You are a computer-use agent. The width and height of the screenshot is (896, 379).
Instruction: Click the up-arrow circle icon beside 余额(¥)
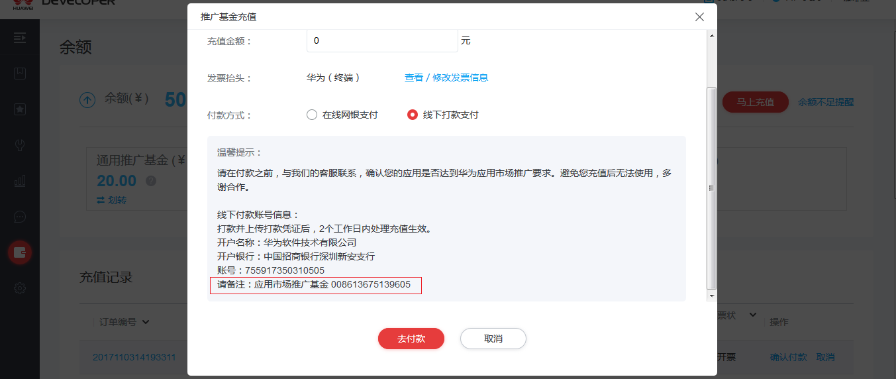[x=87, y=100]
